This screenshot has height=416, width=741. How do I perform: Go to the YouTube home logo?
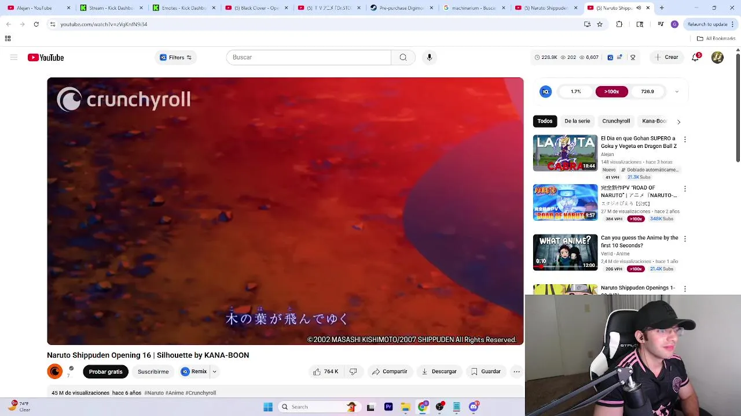coord(46,57)
